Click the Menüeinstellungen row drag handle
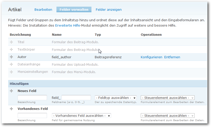Image resolution: width=211 pixels, height=127 pixels. coord(11,72)
